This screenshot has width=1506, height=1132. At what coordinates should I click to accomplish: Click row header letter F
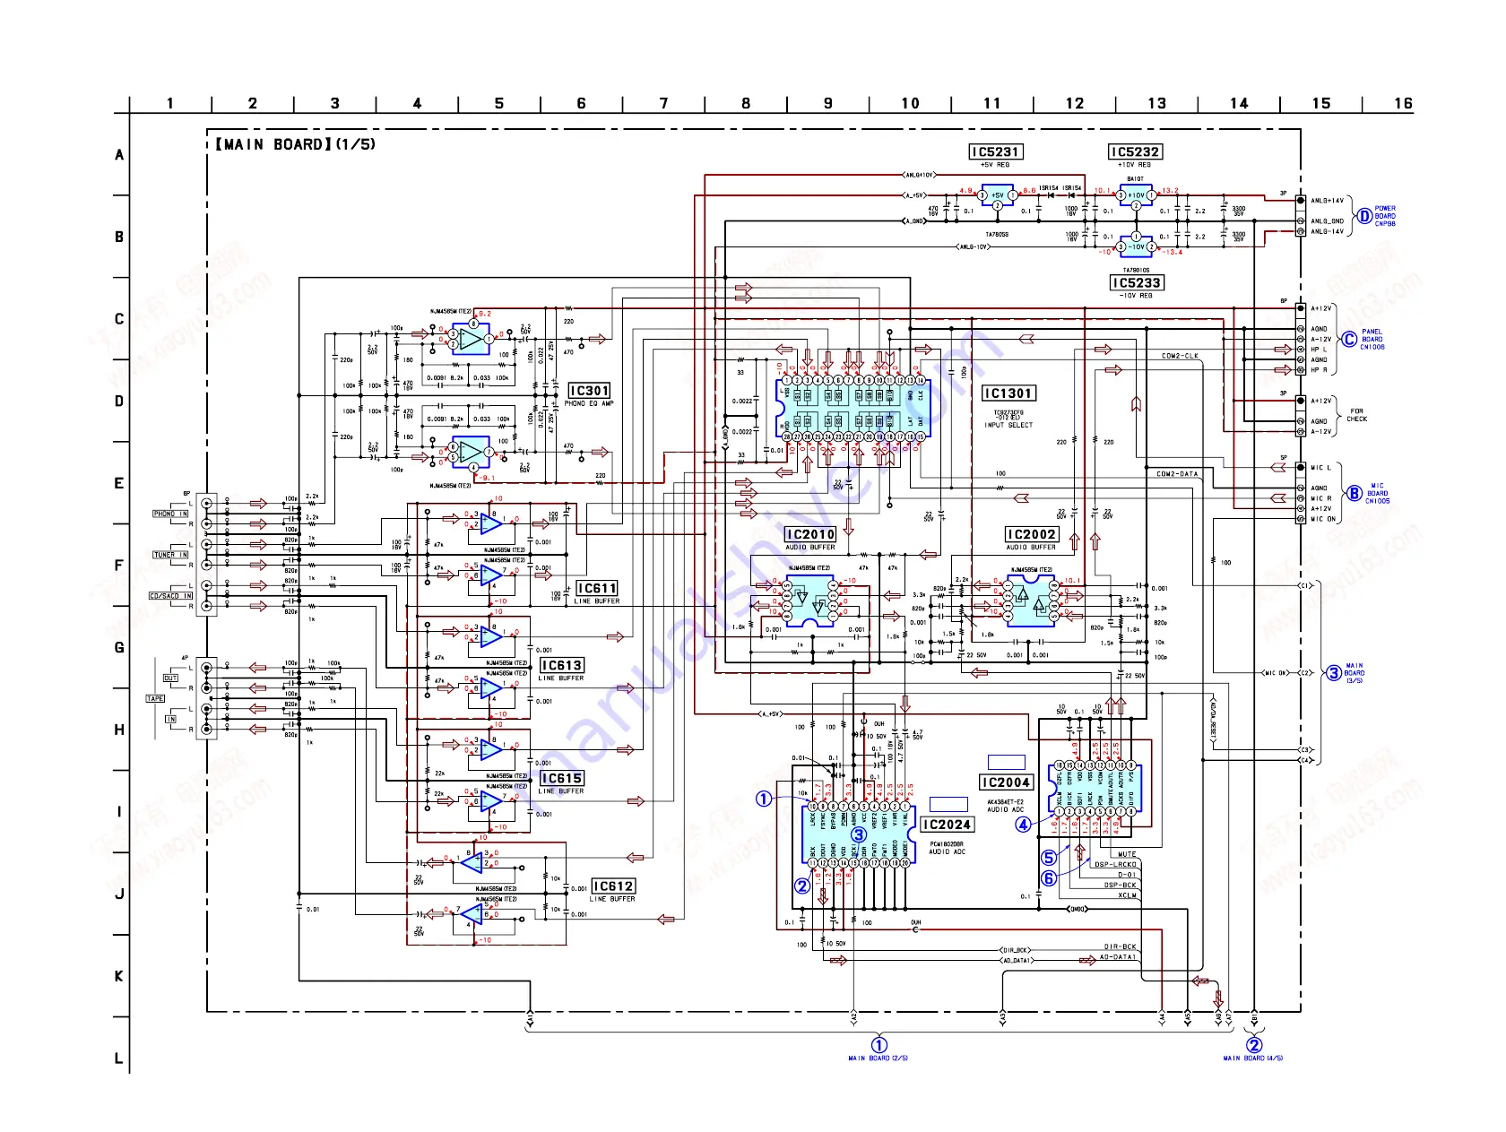[x=119, y=566]
